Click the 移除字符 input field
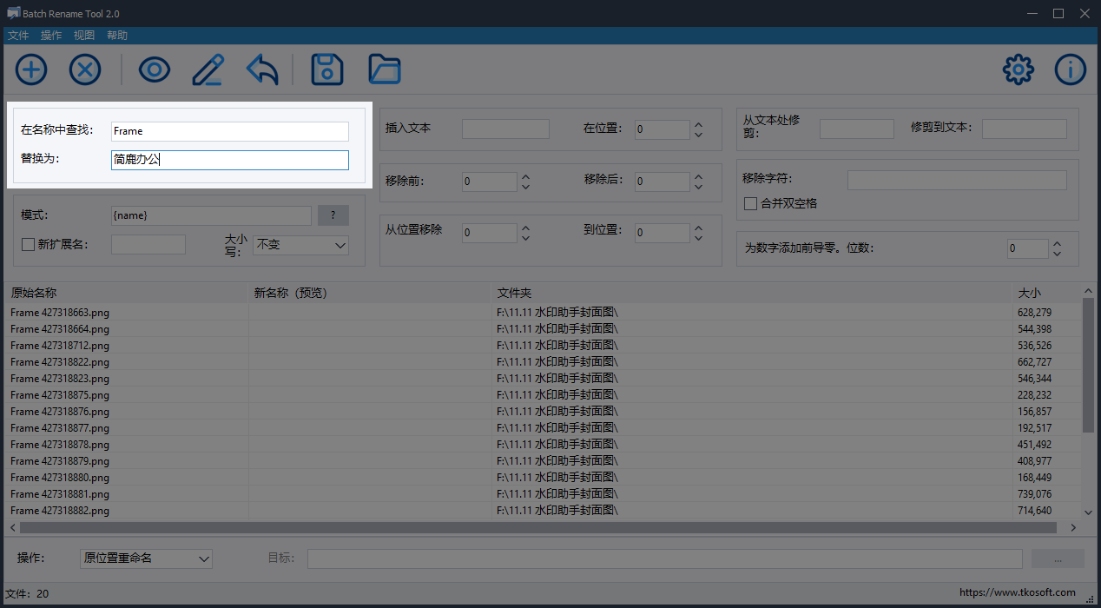 [957, 180]
